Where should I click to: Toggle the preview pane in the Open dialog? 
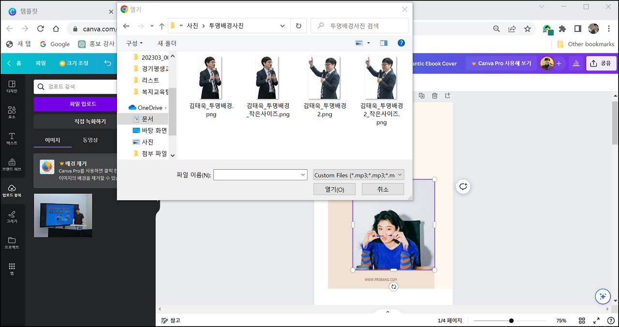click(383, 43)
